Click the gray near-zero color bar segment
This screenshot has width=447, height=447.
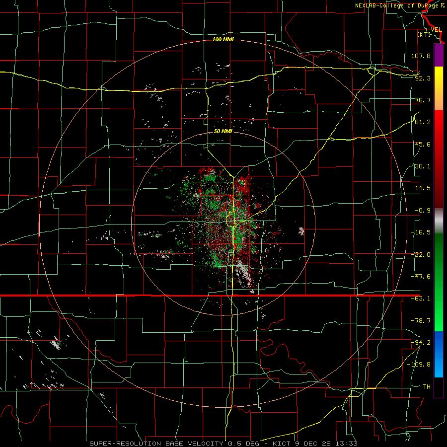click(x=439, y=221)
